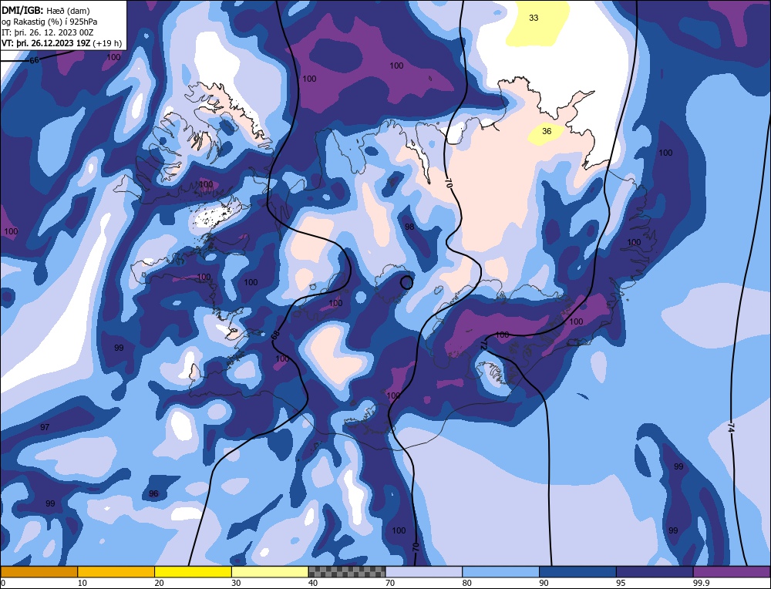
Task: Click the purple above-99.9 legend swatch
Action: tap(732, 571)
